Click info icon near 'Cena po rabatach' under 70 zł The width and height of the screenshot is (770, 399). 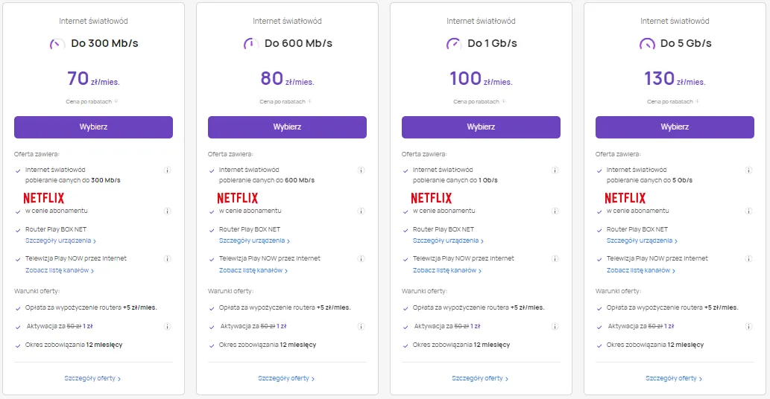(116, 101)
